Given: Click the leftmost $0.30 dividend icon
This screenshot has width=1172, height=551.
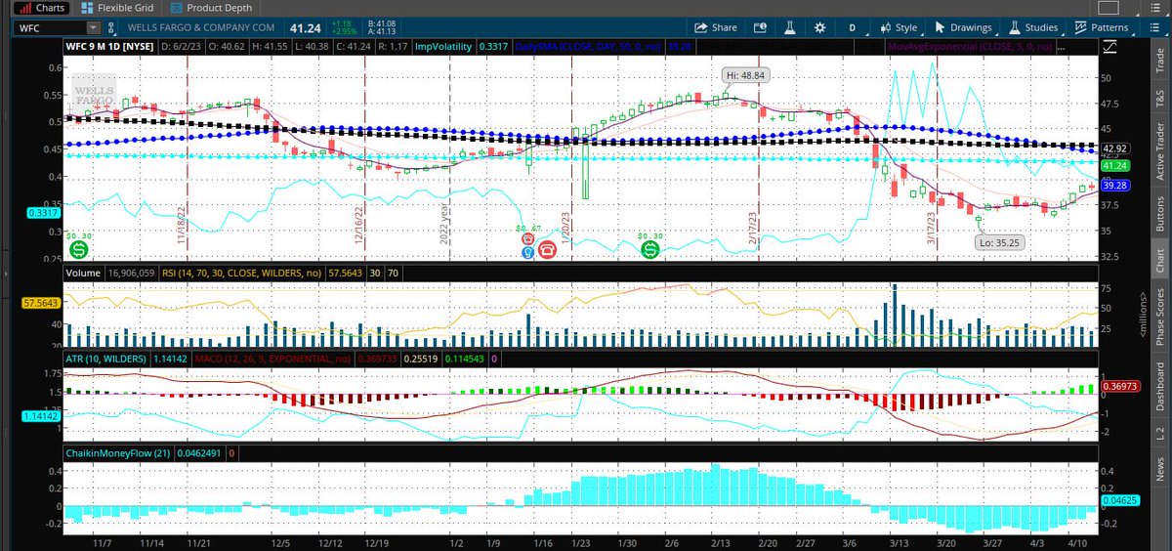Looking at the screenshot, I should (78, 250).
